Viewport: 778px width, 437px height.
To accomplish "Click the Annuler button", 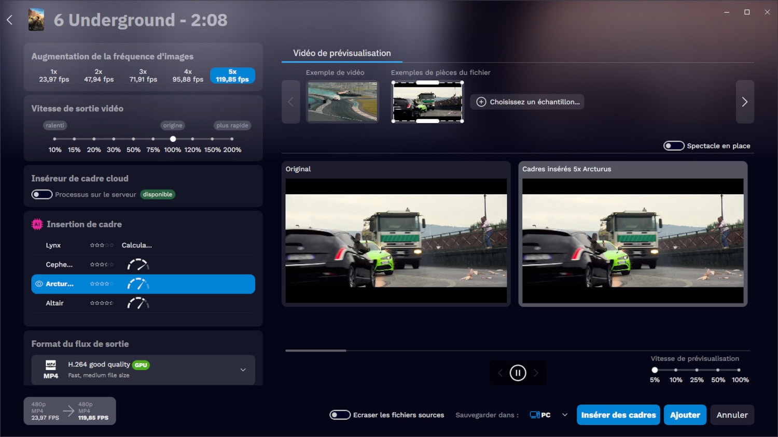I will 732,415.
